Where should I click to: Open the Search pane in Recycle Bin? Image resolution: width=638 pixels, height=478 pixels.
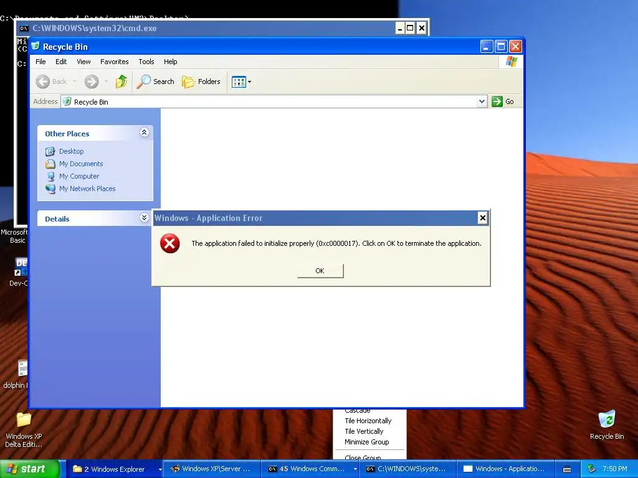point(155,82)
